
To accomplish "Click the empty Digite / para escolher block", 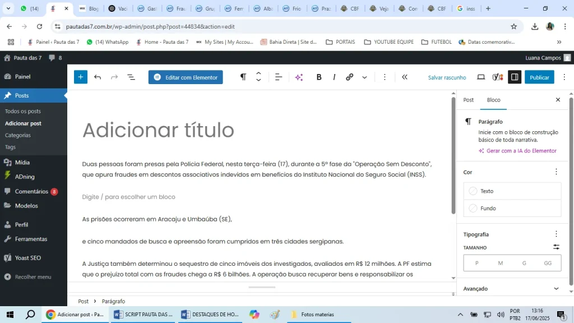I will click(257, 197).
